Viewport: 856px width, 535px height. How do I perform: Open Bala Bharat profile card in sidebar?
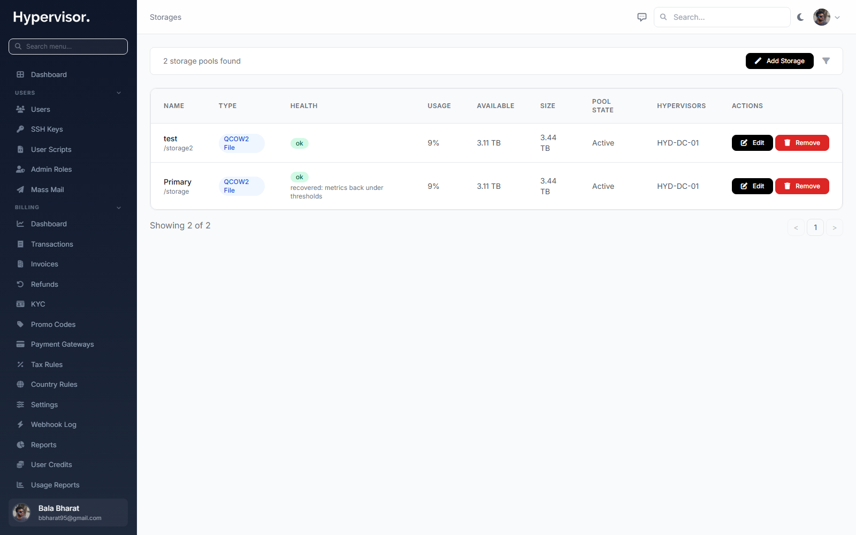[68, 513]
